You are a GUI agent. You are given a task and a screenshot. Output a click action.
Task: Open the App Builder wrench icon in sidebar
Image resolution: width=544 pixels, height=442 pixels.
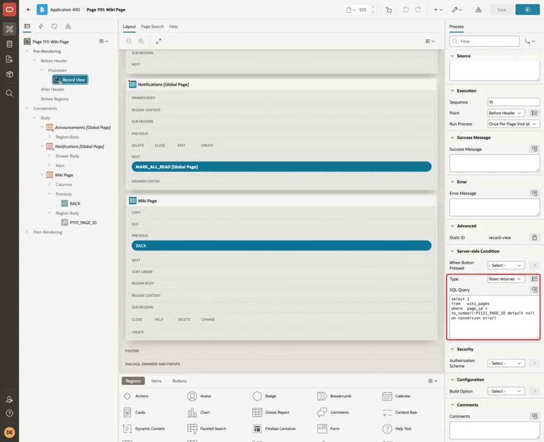pos(10,29)
